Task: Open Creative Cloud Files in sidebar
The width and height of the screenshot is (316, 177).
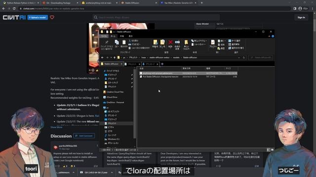Action: click(x=113, y=92)
